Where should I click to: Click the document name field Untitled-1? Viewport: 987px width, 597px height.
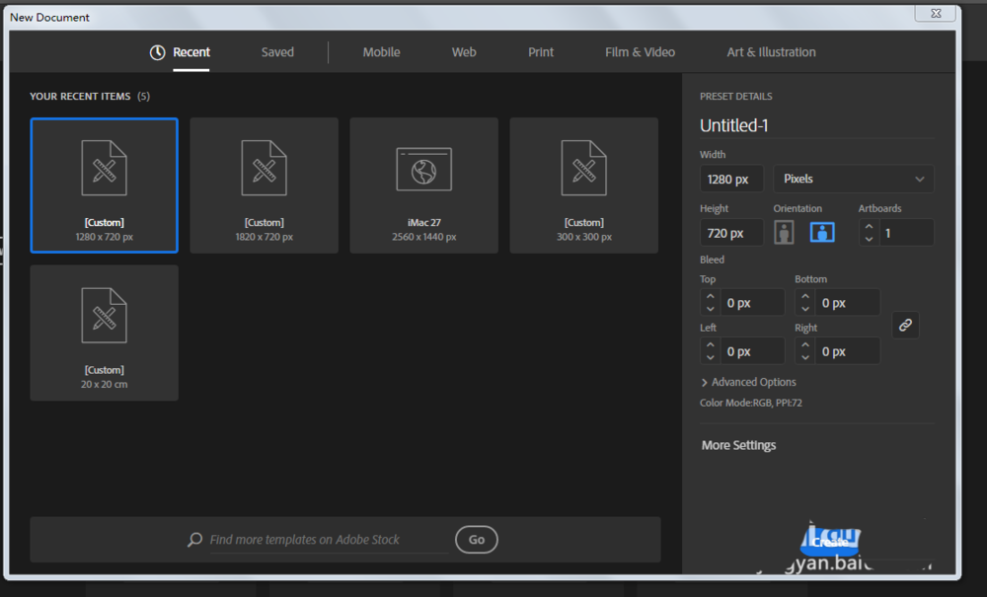pyautogui.click(x=816, y=125)
